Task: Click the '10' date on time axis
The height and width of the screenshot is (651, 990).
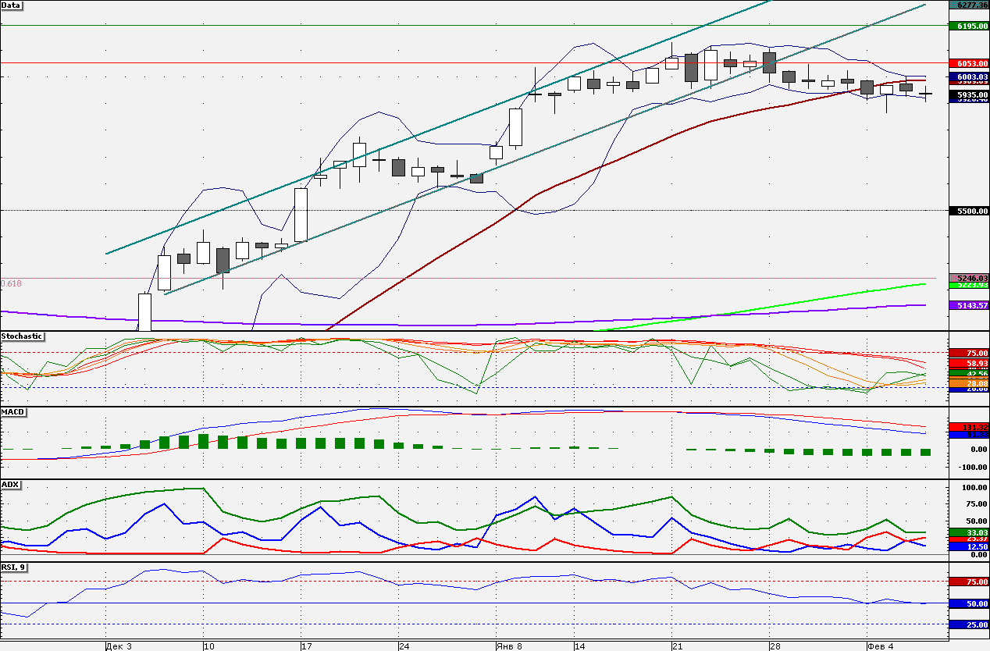Action: pyautogui.click(x=208, y=646)
